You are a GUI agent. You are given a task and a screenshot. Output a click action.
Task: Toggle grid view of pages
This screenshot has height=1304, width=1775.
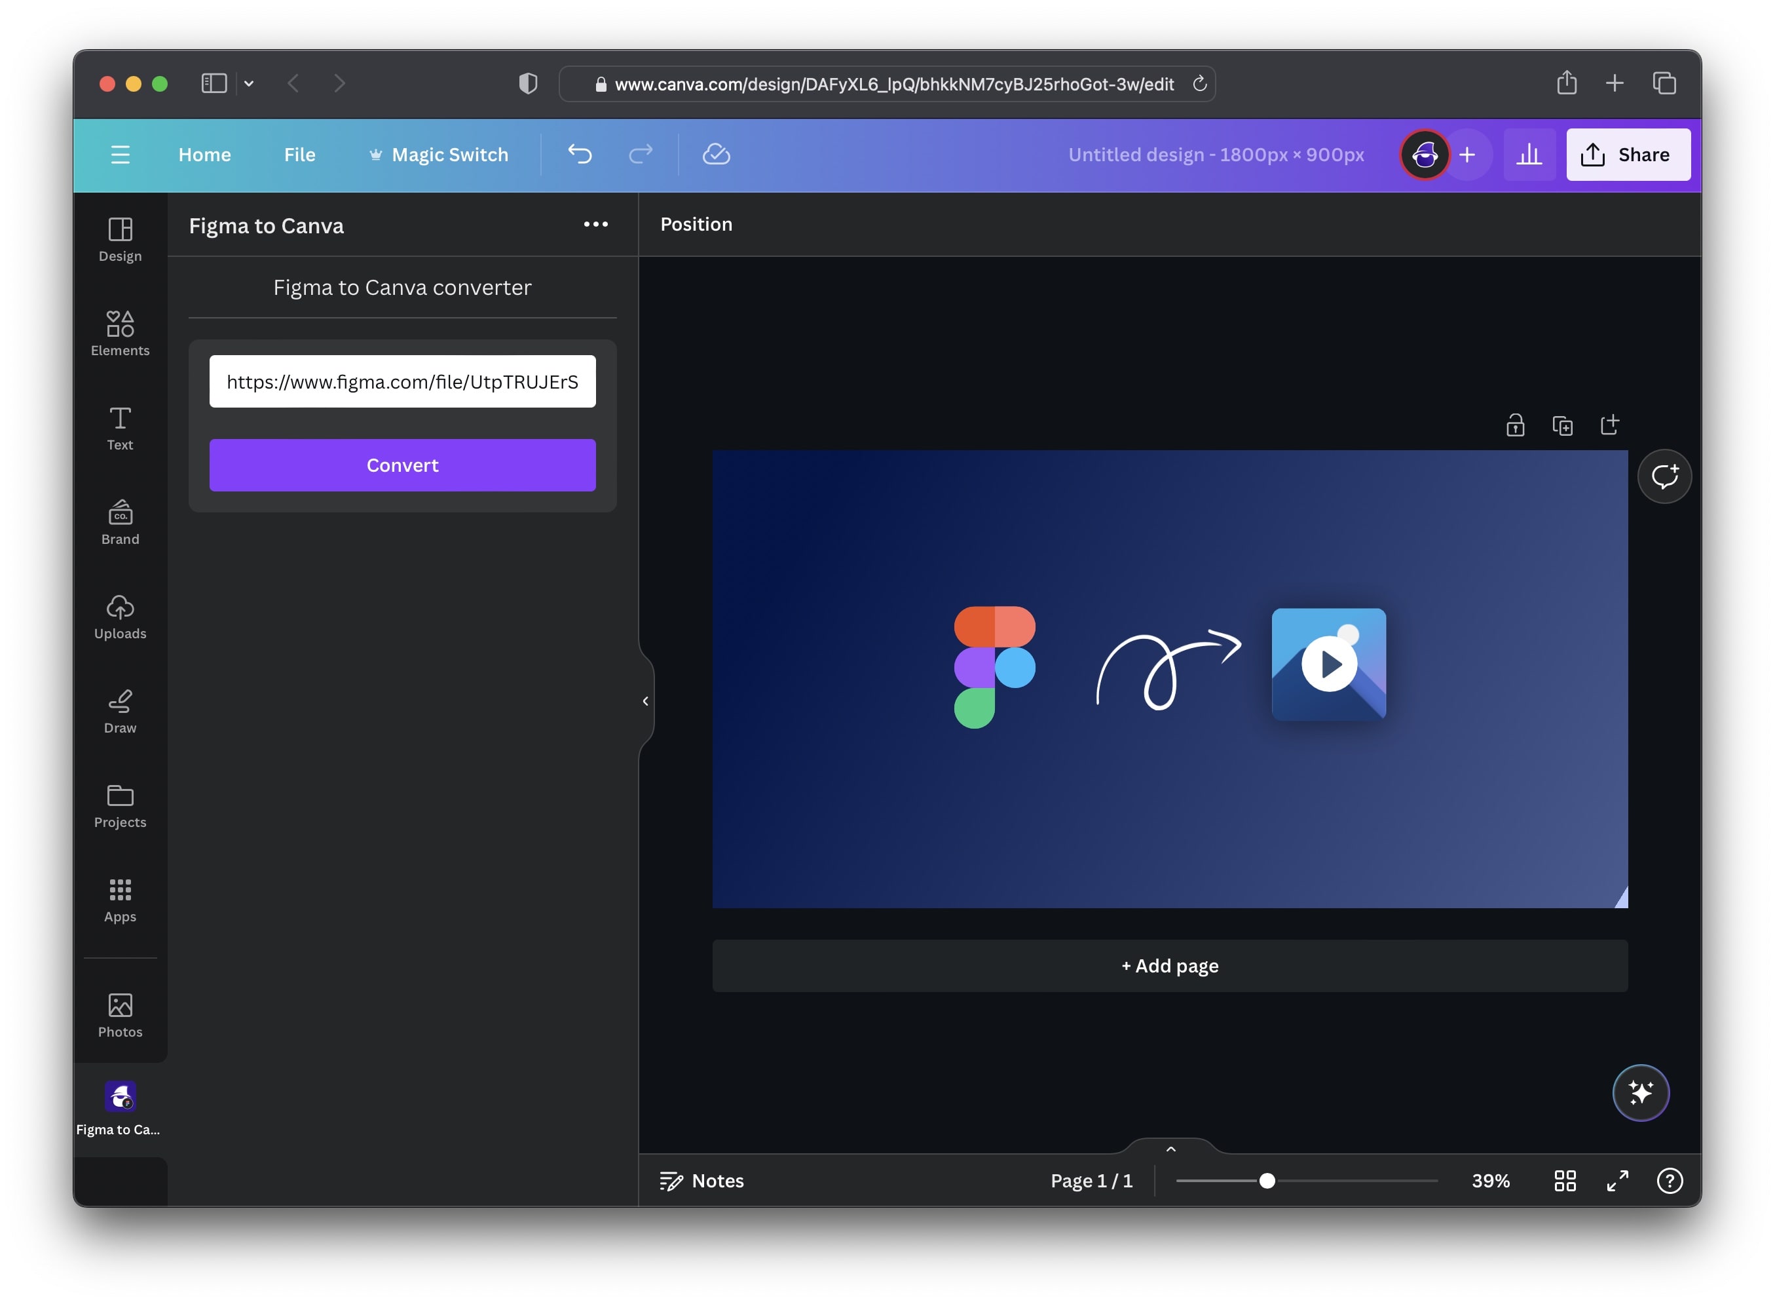[x=1564, y=1181]
